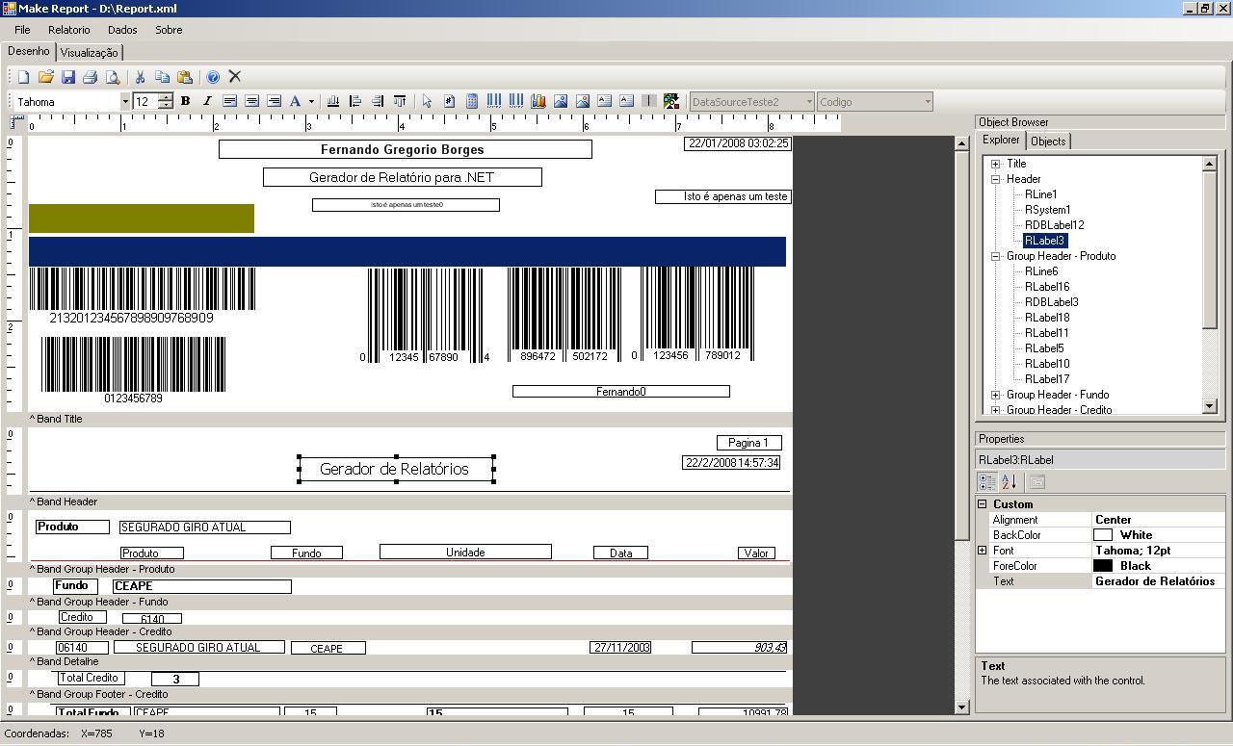This screenshot has height=746, width=1233.
Task: Switch to the Objects tab
Action: (1048, 141)
